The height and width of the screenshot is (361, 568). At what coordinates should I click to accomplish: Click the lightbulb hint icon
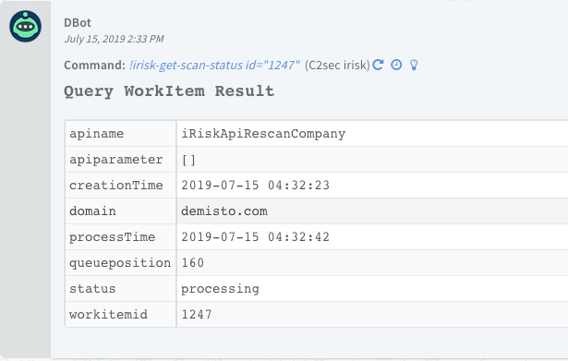pos(414,66)
